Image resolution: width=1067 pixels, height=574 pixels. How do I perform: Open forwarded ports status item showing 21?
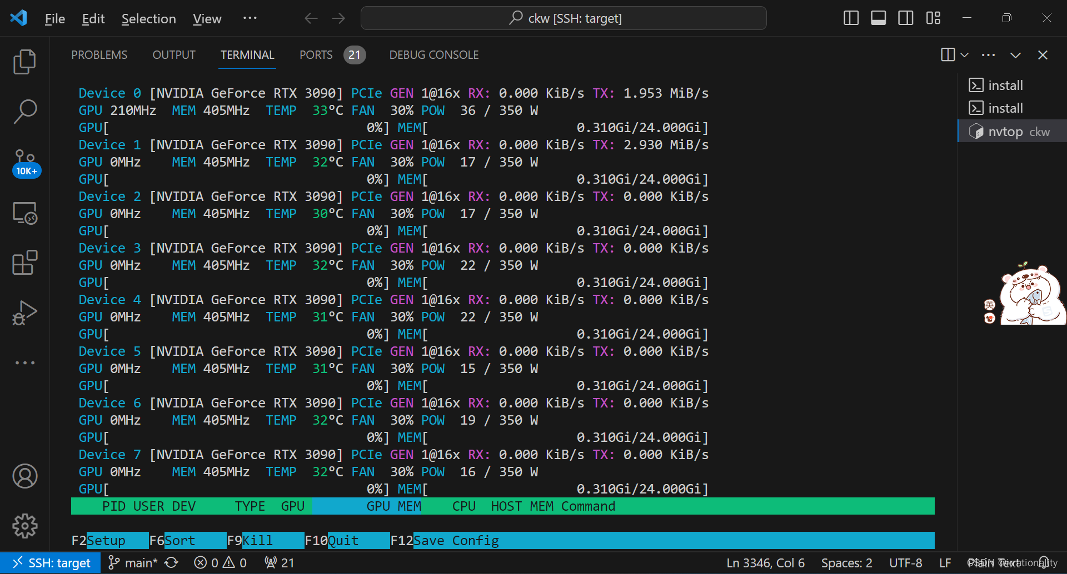(280, 563)
